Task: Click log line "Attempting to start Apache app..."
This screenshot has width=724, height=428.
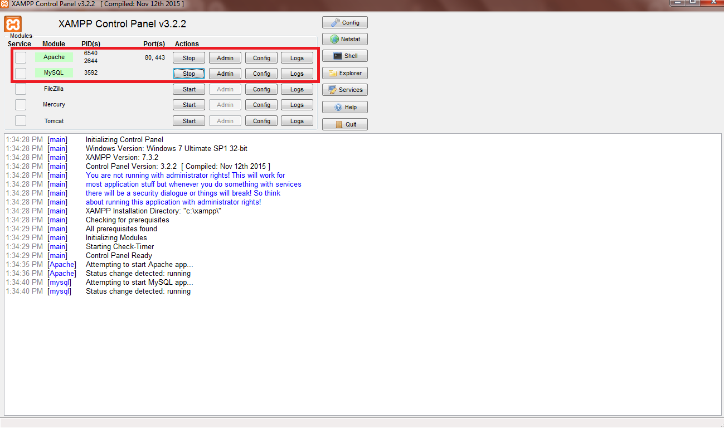Action: (x=139, y=265)
